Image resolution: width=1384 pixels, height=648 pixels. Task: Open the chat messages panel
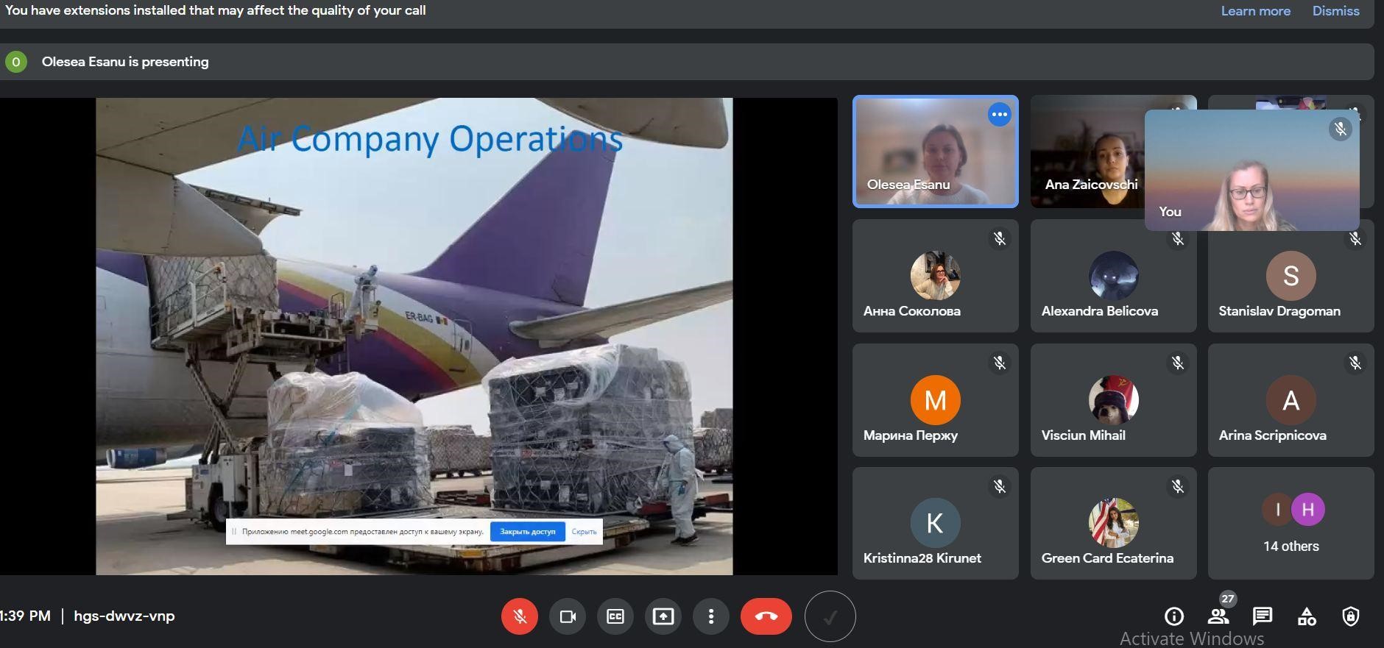(x=1263, y=616)
